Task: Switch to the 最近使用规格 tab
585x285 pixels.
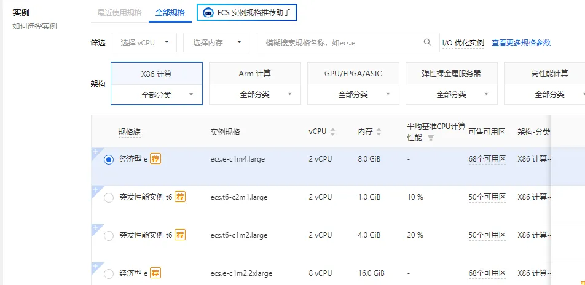Action: [x=119, y=12]
